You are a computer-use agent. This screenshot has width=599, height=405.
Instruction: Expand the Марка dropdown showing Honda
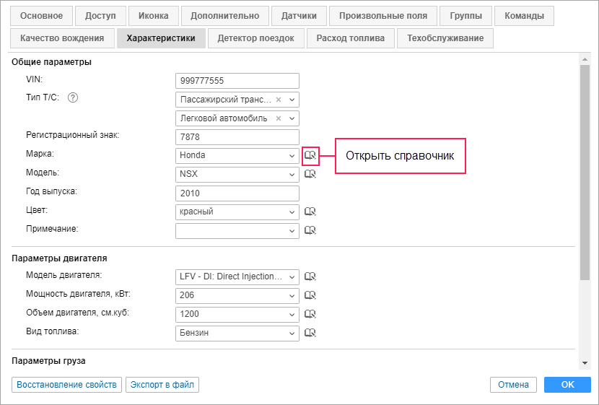pyautogui.click(x=292, y=155)
